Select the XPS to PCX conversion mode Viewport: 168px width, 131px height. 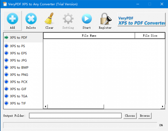[x=23, y=82]
